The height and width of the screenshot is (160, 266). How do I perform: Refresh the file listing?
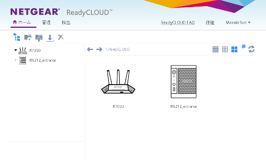click(251, 49)
